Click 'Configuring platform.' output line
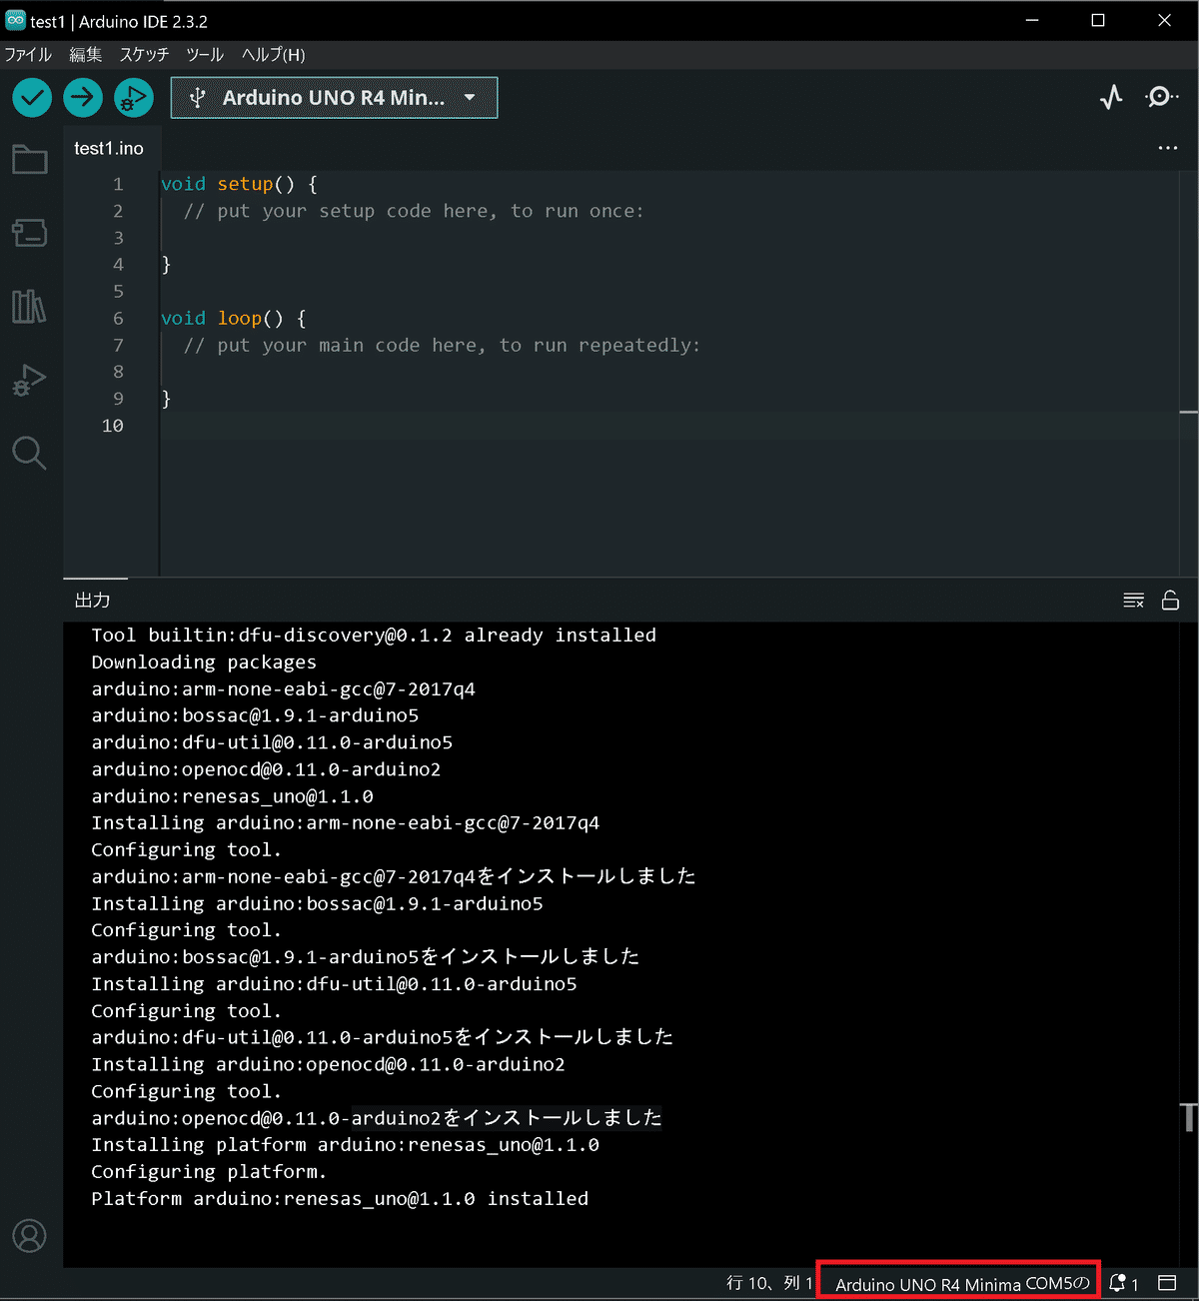This screenshot has height=1301, width=1199. coord(209,1172)
